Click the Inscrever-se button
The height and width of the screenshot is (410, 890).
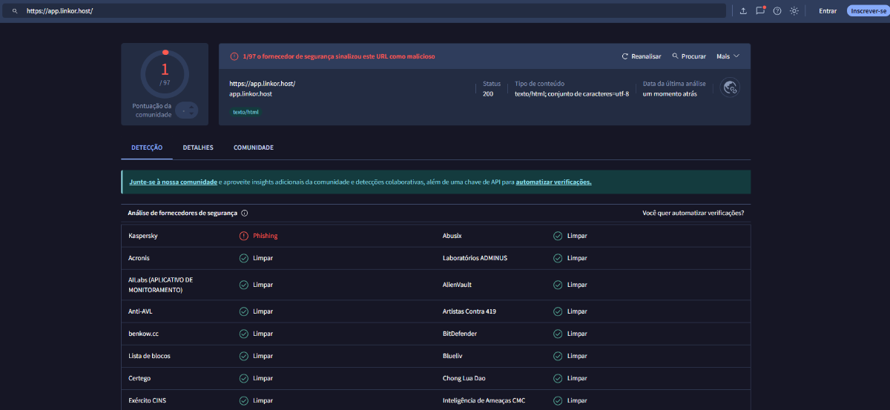click(868, 11)
